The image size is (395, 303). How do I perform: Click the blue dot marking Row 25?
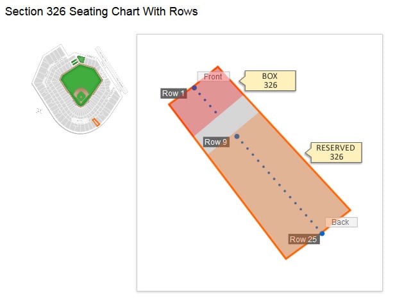[322, 234]
